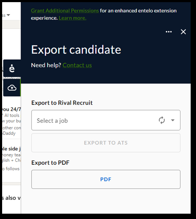Viewport: 196px width, 219px height.
Task: Select the cloud upload export tab
Action: [12, 88]
